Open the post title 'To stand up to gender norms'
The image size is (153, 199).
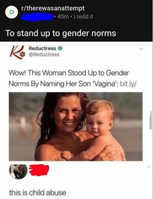tap(61, 33)
